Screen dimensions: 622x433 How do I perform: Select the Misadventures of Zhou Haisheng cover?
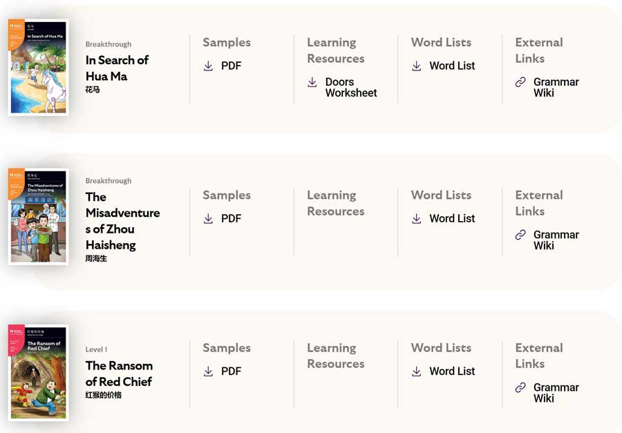(x=38, y=216)
